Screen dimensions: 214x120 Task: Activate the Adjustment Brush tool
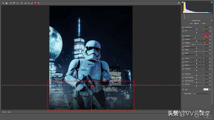pyautogui.click(x=32, y=3)
